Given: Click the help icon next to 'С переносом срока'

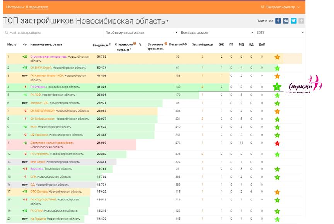Looking at the screenshot, I should point(135,44).
